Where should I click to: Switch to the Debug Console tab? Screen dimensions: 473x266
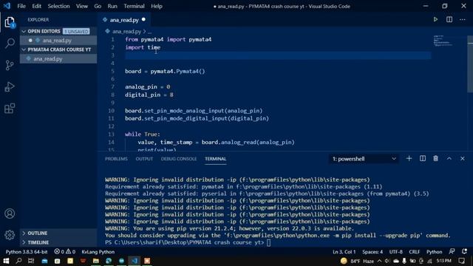pos(179,159)
